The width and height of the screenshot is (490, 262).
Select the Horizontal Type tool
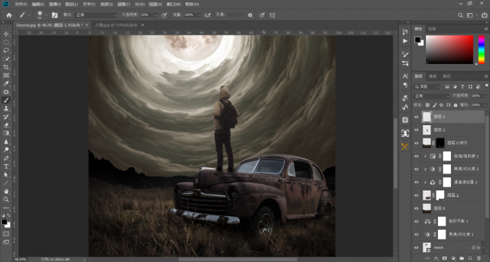pyautogui.click(x=6, y=166)
